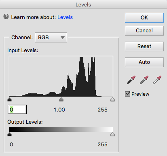Click the input shadows black slider
This screenshot has height=156, width=167.
[x=9, y=99]
